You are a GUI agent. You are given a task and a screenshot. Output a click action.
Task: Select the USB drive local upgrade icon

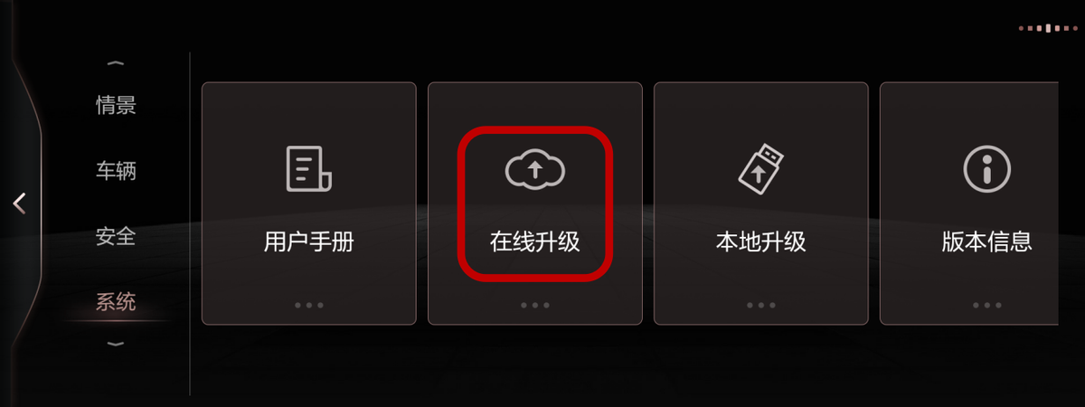coord(760,168)
